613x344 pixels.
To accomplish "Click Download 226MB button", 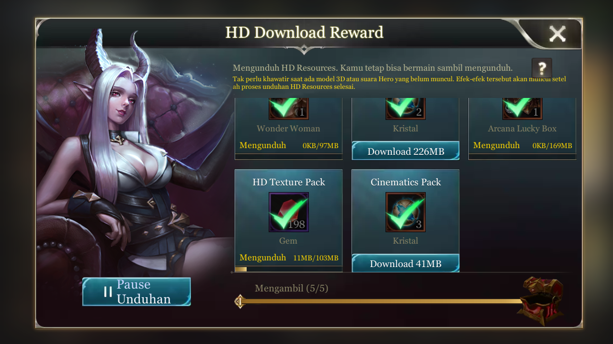I will tap(406, 151).
